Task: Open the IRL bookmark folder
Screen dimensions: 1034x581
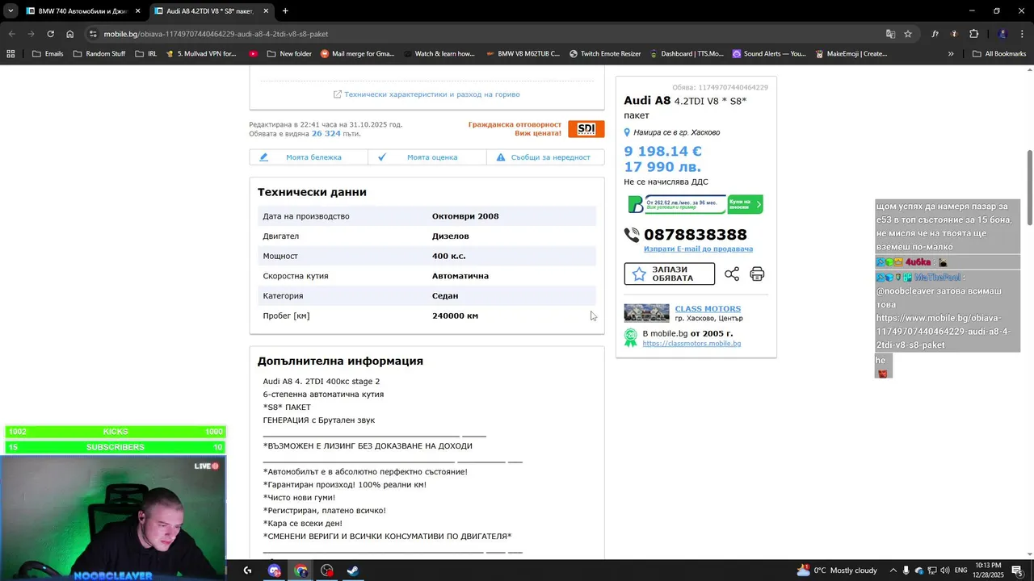Action: pos(146,54)
